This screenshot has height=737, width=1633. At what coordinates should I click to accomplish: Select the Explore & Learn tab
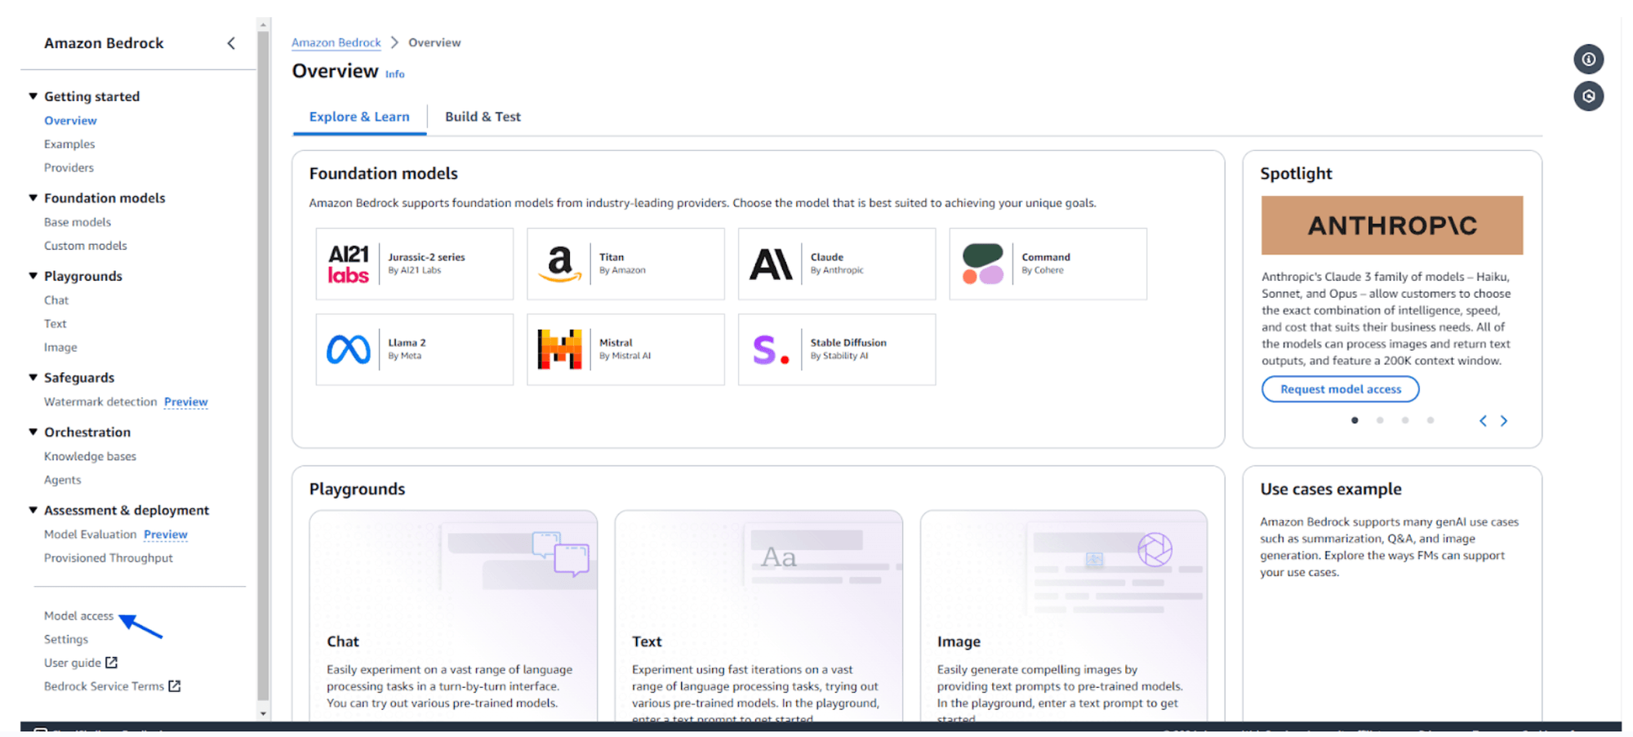pyautogui.click(x=359, y=117)
